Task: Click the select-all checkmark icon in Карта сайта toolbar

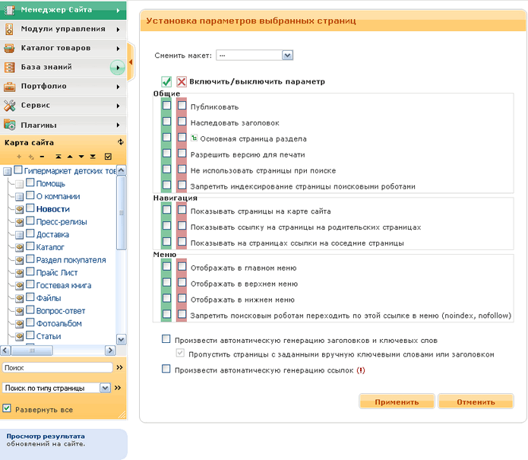Action: point(108,156)
